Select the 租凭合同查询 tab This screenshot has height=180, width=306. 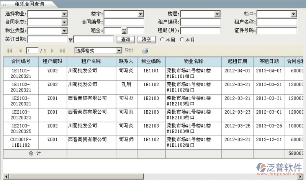(x=29, y=4)
